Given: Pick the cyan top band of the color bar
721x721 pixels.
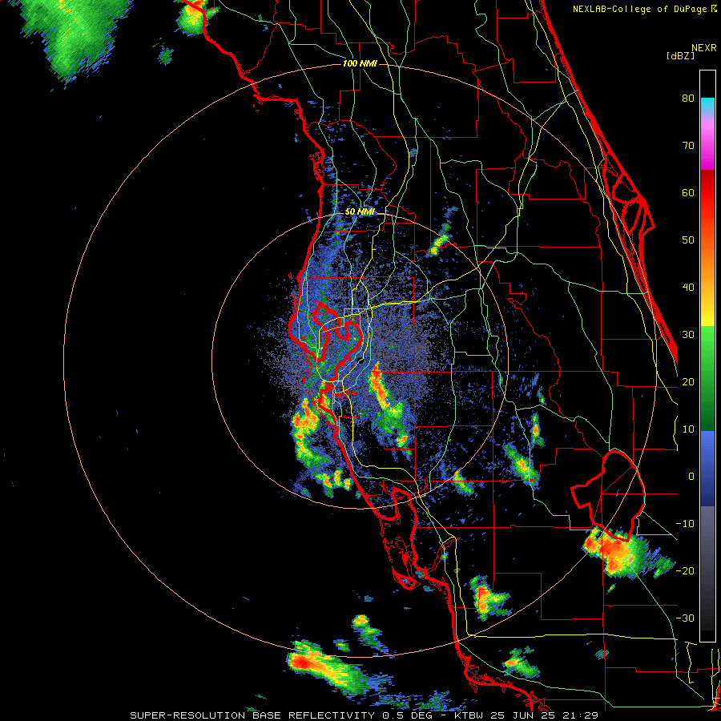Looking at the screenshot, I should click(707, 105).
